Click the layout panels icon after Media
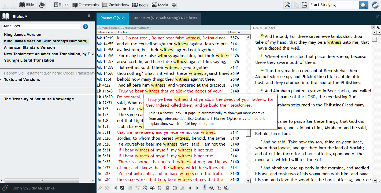381x193 pixels. pyautogui.click(x=174, y=5)
